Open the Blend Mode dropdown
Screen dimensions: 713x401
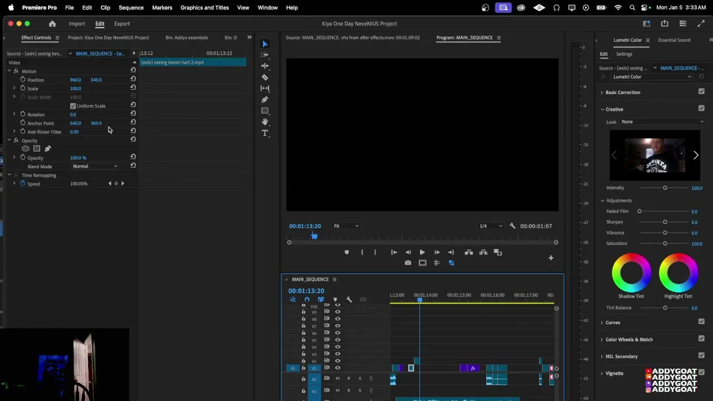pyautogui.click(x=95, y=167)
